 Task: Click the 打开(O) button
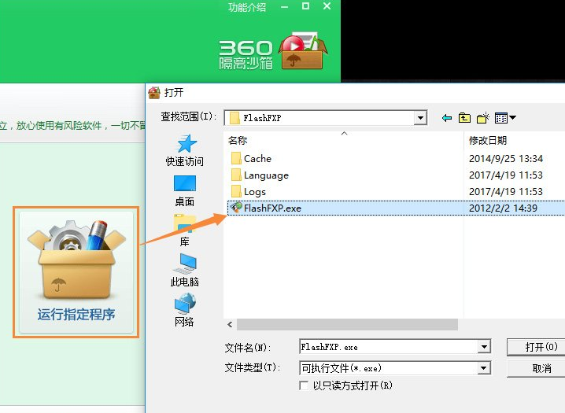[x=537, y=347]
